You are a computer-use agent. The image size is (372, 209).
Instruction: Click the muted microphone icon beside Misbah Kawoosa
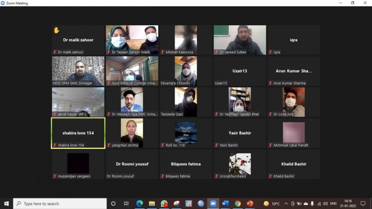click(x=163, y=52)
